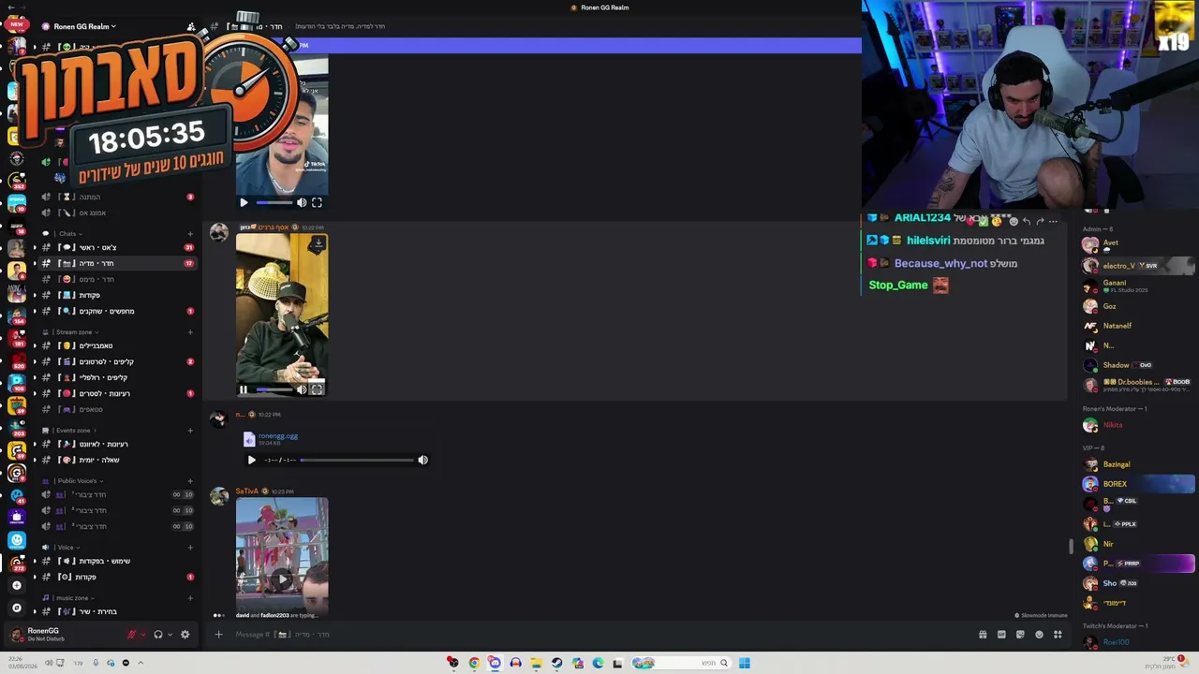Open the Ronen GG Realm server menu
This screenshot has height=674, width=1199.
click(84, 26)
